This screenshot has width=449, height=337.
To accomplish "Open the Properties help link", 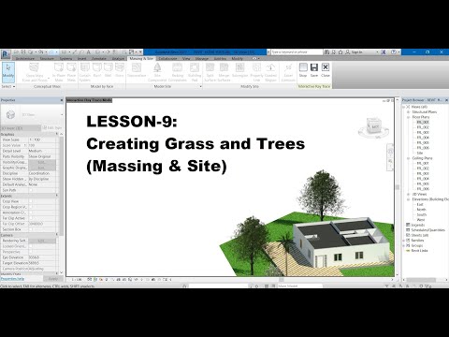I will pyautogui.click(x=12, y=279).
